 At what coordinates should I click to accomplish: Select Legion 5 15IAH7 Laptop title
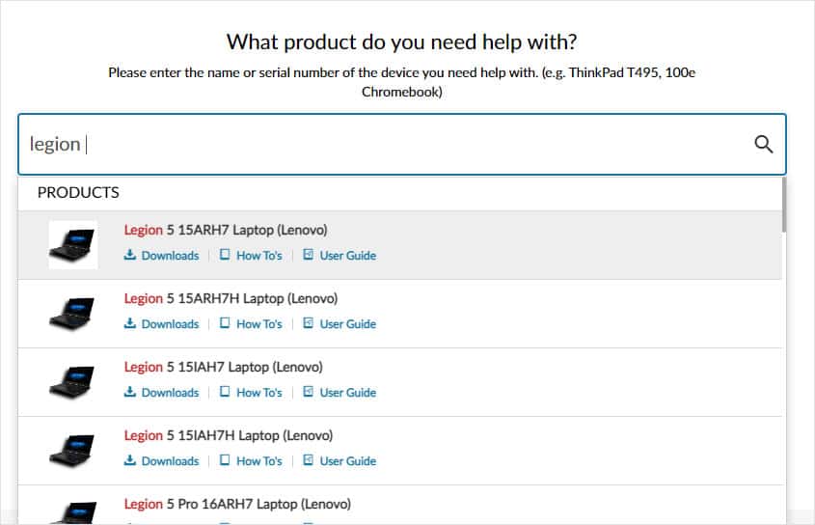pyautogui.click(x=224, y=368)
